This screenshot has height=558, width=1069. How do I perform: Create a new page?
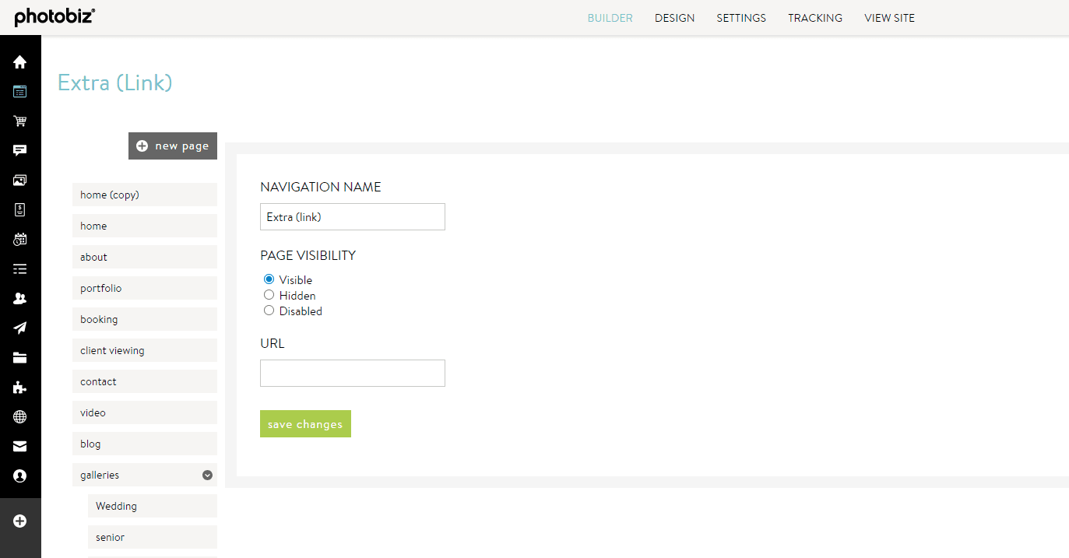click(x=172, y=146)
